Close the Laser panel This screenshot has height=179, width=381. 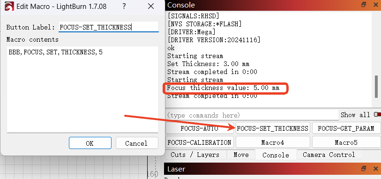[x=375, y=169]
